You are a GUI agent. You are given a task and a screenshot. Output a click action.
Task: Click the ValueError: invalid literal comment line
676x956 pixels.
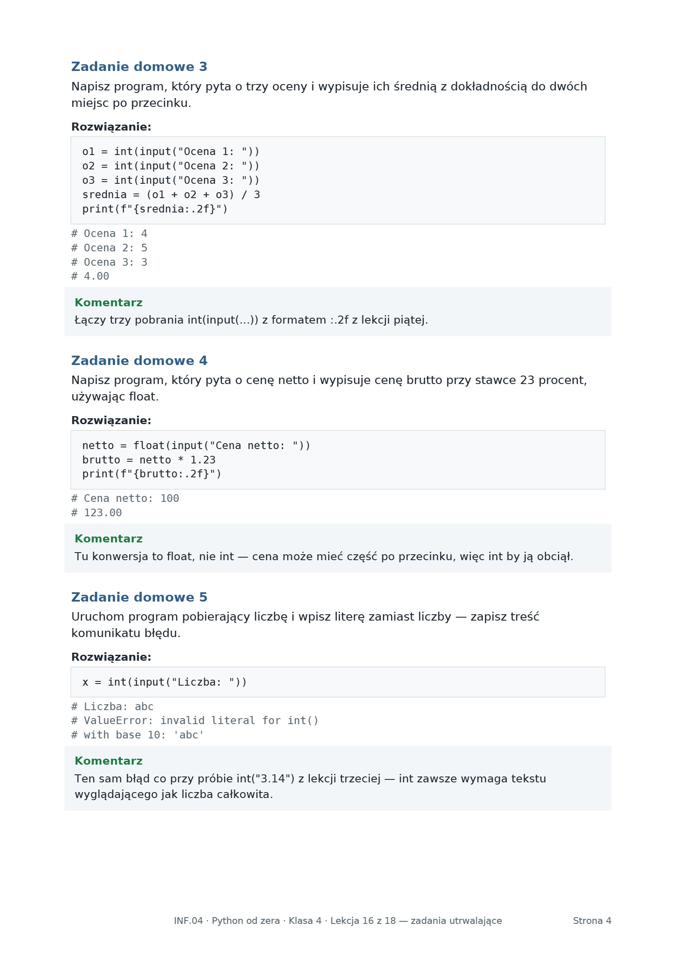point(195,721)
